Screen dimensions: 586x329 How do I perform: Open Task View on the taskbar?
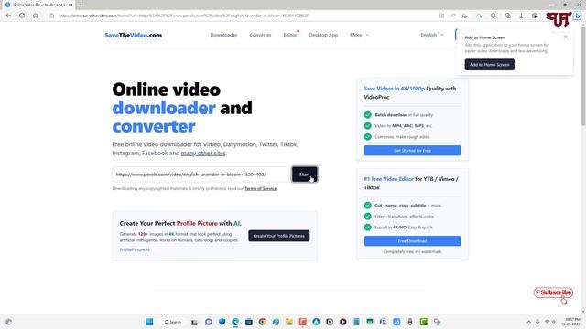click(x=194, y=322)
